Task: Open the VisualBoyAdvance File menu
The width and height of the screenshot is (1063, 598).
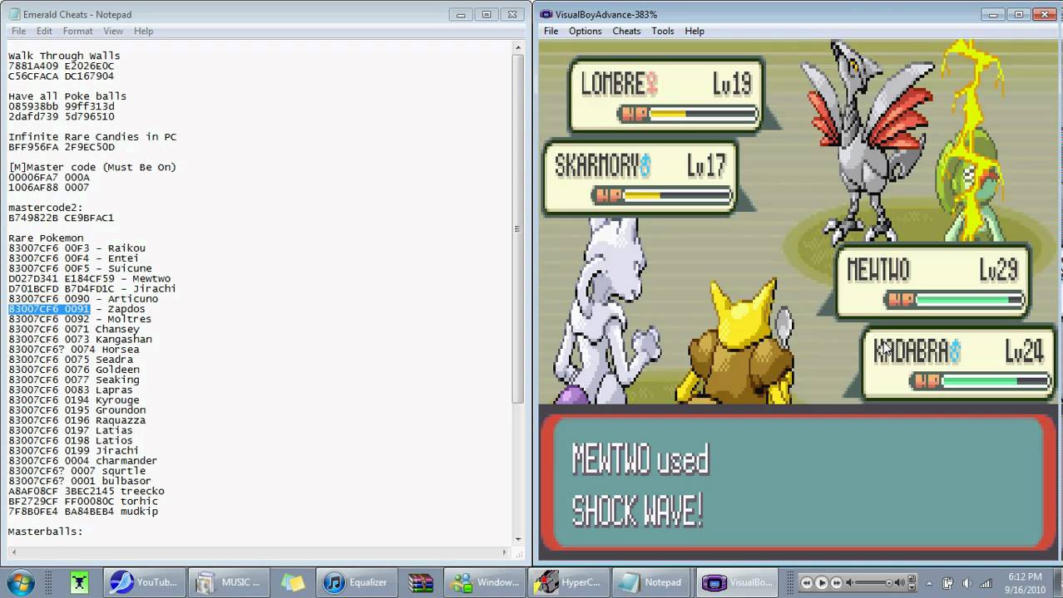Action: pos(551,31)
